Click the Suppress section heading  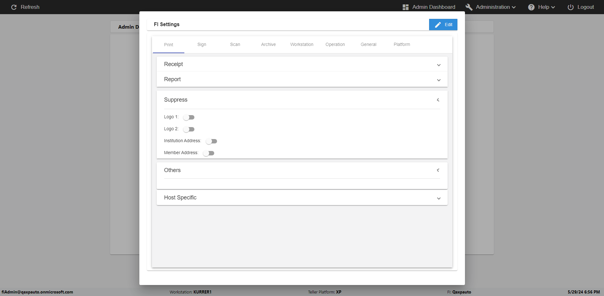click(176, 100)
